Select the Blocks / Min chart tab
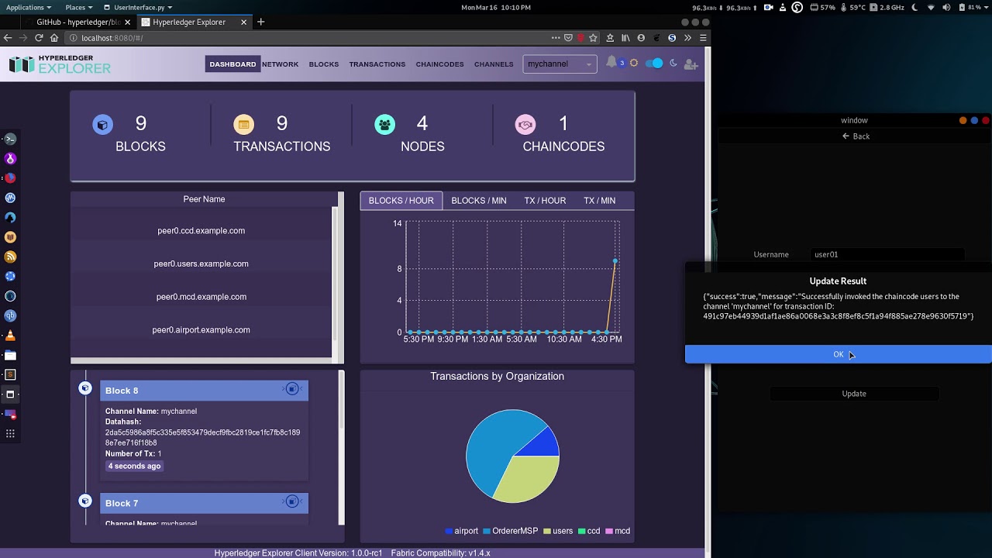The image size is (992, 558). click(x=479, y=201)
